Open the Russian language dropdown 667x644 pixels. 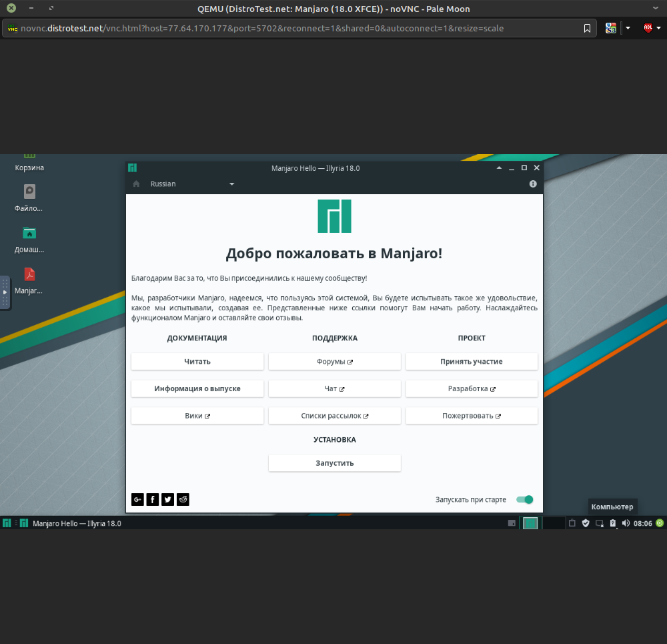(x=192, y=184)
